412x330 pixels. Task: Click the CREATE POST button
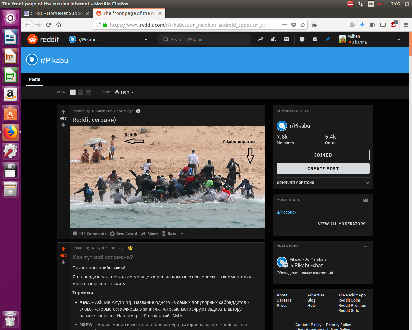(323, 169)
